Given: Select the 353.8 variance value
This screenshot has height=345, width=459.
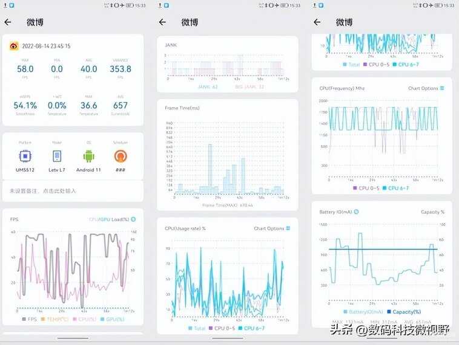Looking at the screenshot, I should click(121, 69).
